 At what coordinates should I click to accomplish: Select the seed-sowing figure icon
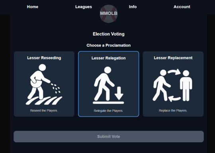coord(44,84)
